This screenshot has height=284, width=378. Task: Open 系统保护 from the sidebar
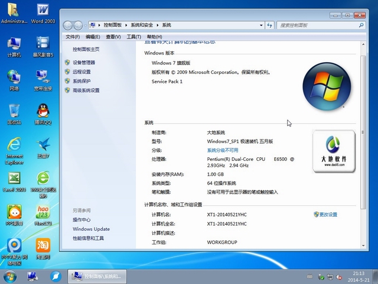(82, 81)
